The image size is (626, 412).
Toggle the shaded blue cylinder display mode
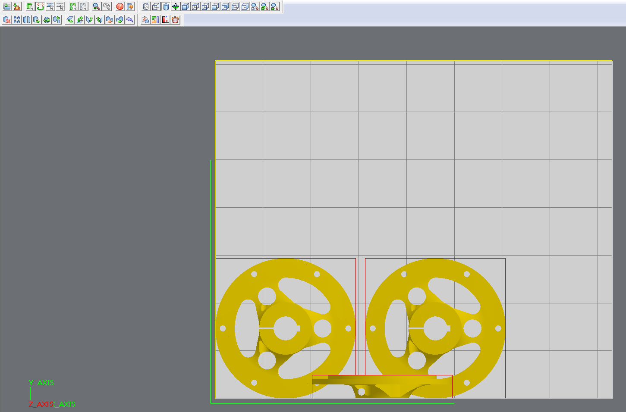pyautogui.click(x=166, y=6)
